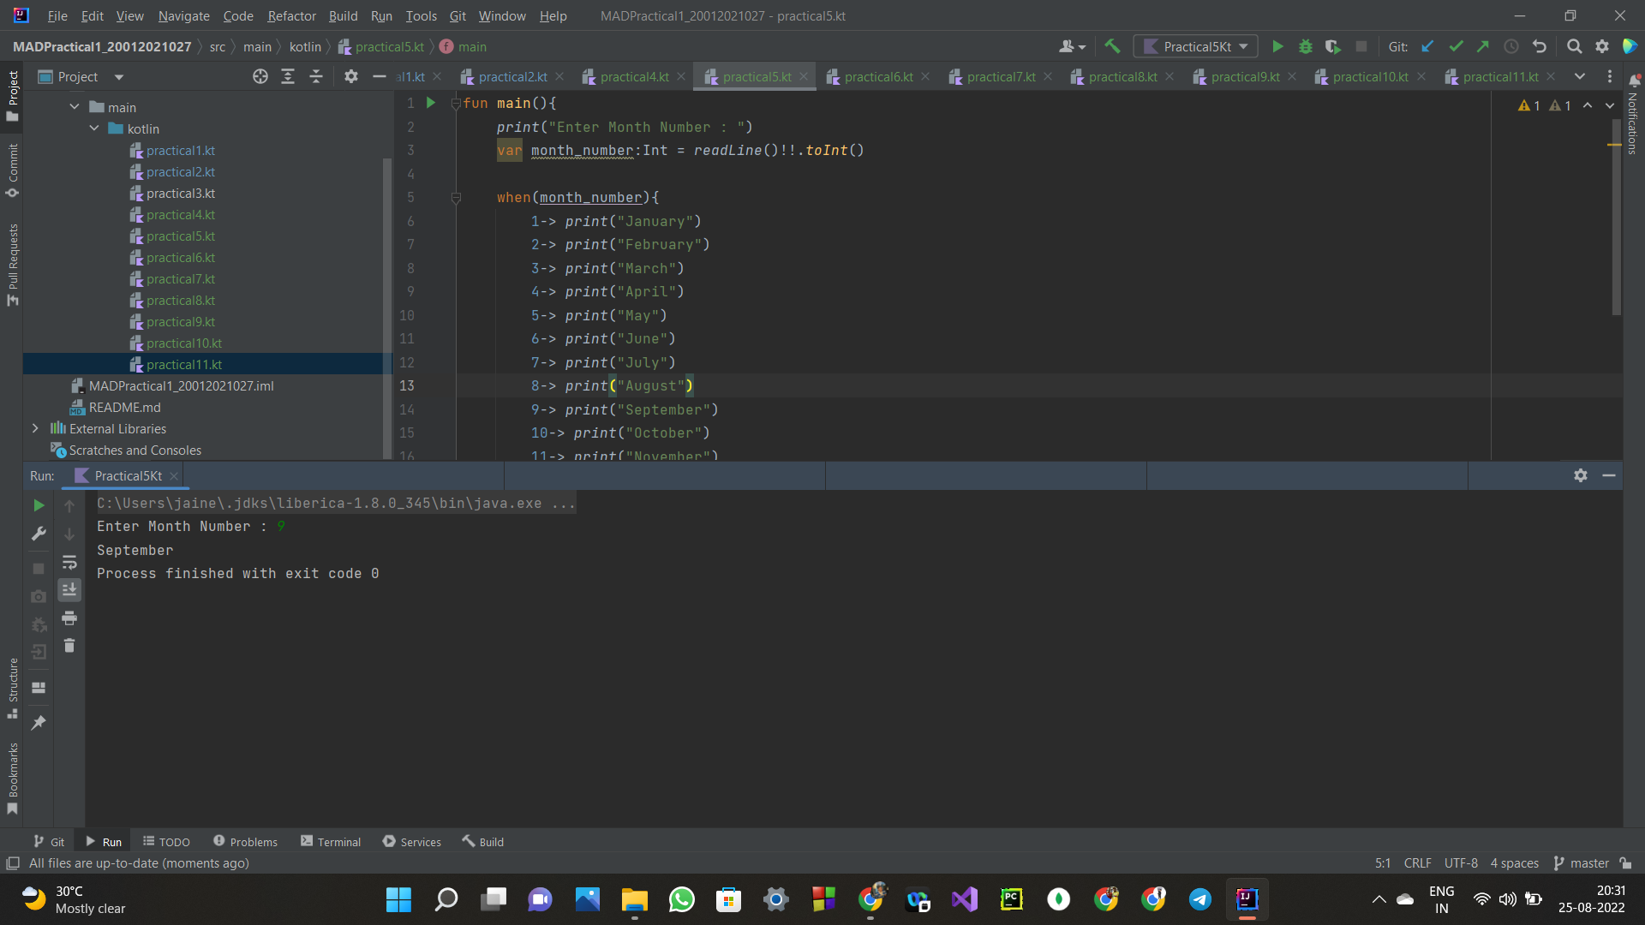The image size is (1645, 925).
Task: Push commits using the Git push arrow
Action: click(1483, 46)
